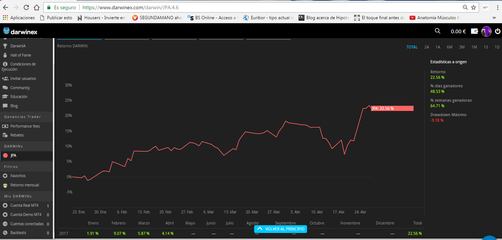The image size is (502, 240).
Task: Click the browser address bar
Action: 259,7
